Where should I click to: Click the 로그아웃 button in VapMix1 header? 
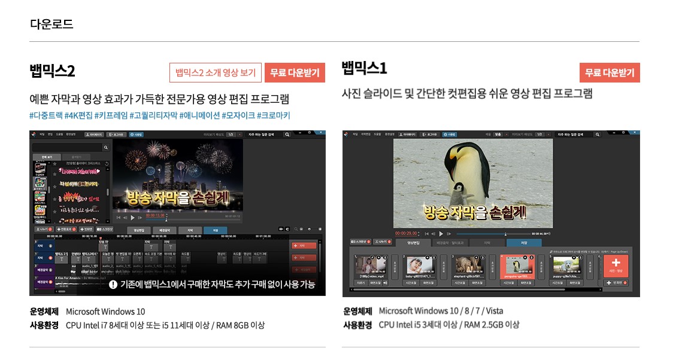point(430,135)
